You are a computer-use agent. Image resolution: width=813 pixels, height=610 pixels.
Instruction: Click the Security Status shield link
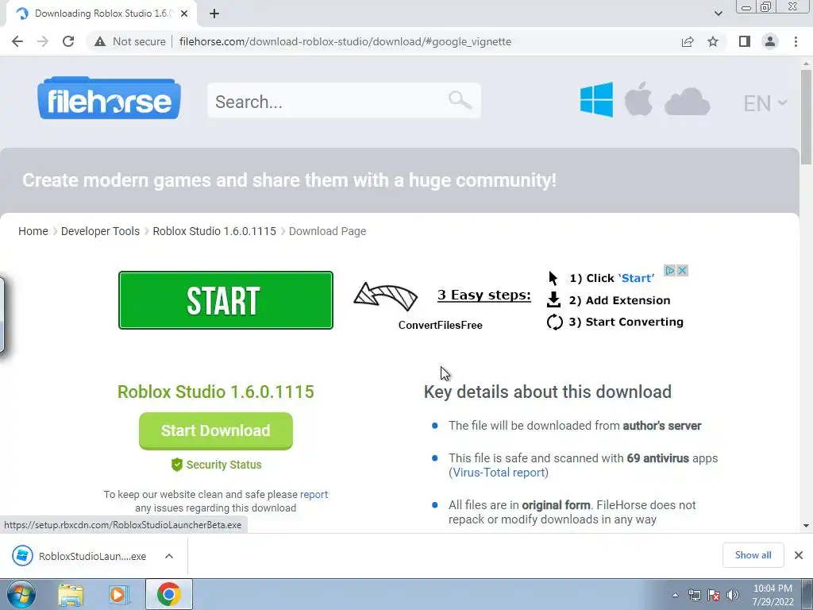[x=216, y=465]
